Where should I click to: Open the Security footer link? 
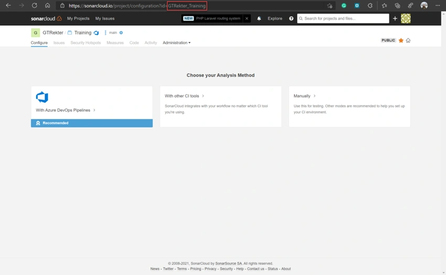pos(227,269)
